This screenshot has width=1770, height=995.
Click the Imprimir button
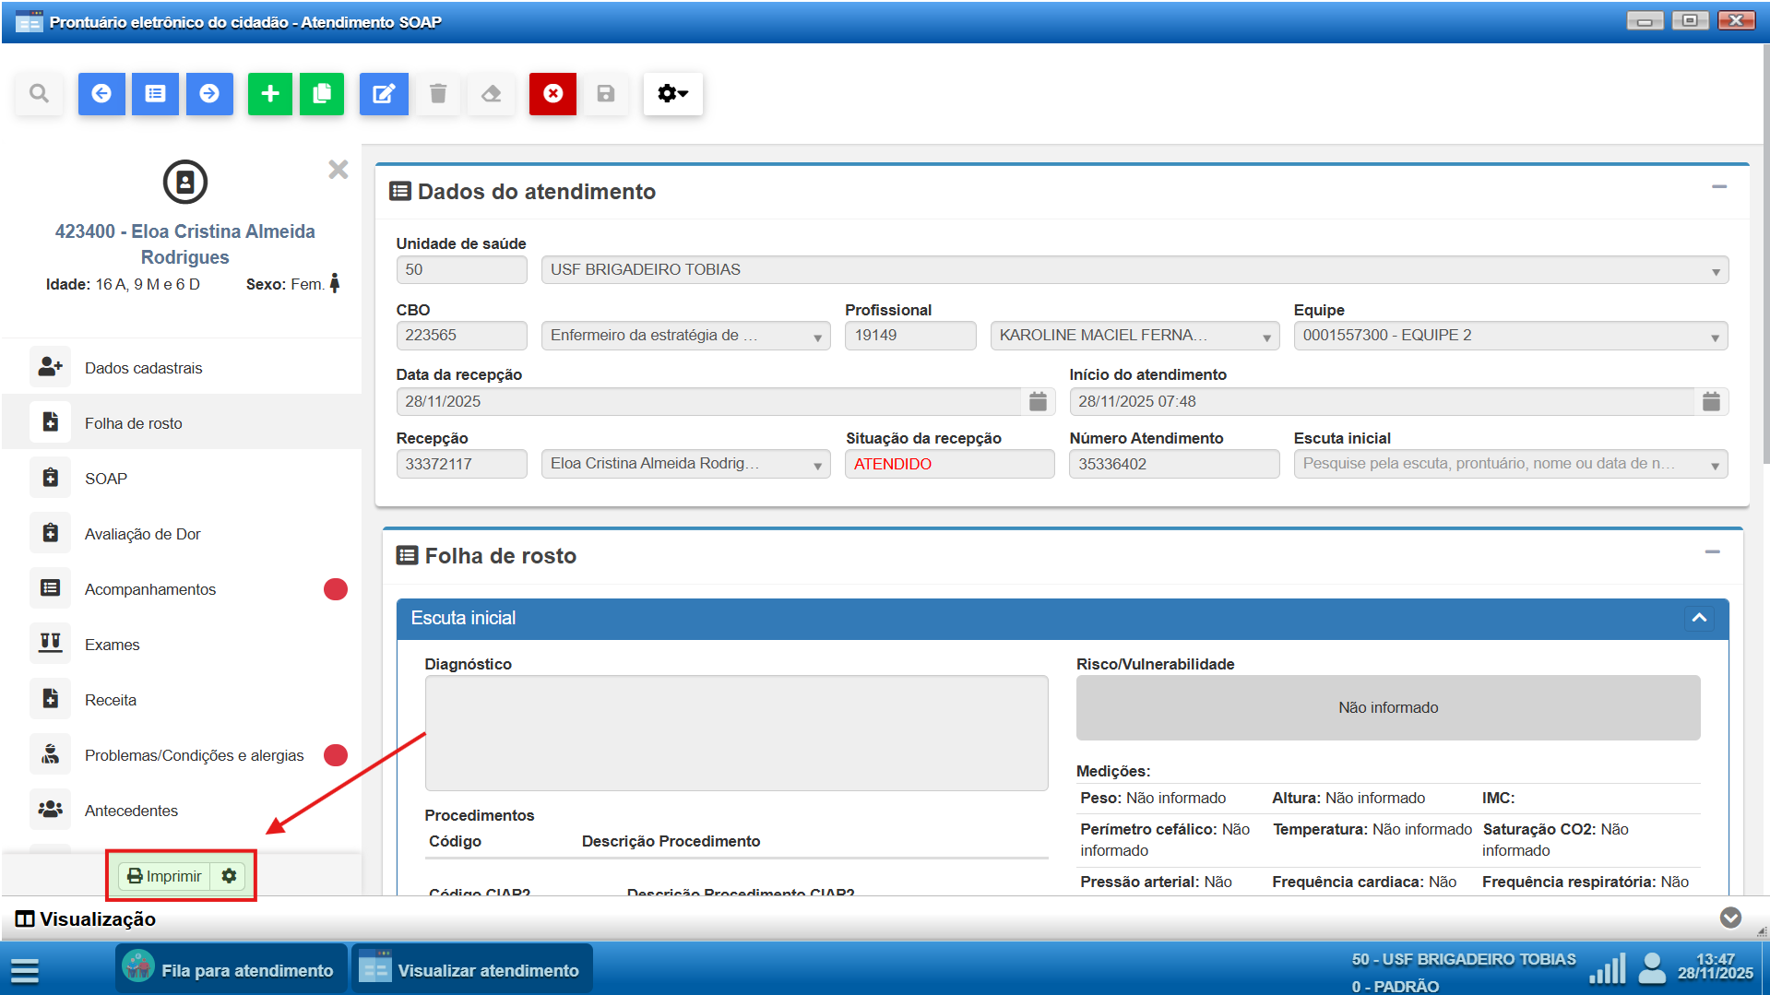pos(164,876)
